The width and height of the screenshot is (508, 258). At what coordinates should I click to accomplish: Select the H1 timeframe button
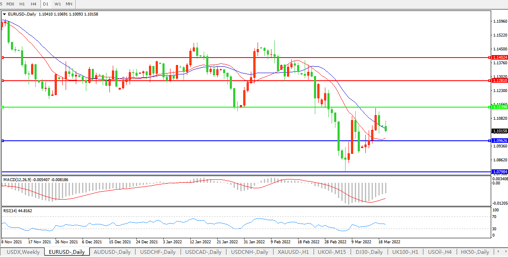click(x=22, y=4)
